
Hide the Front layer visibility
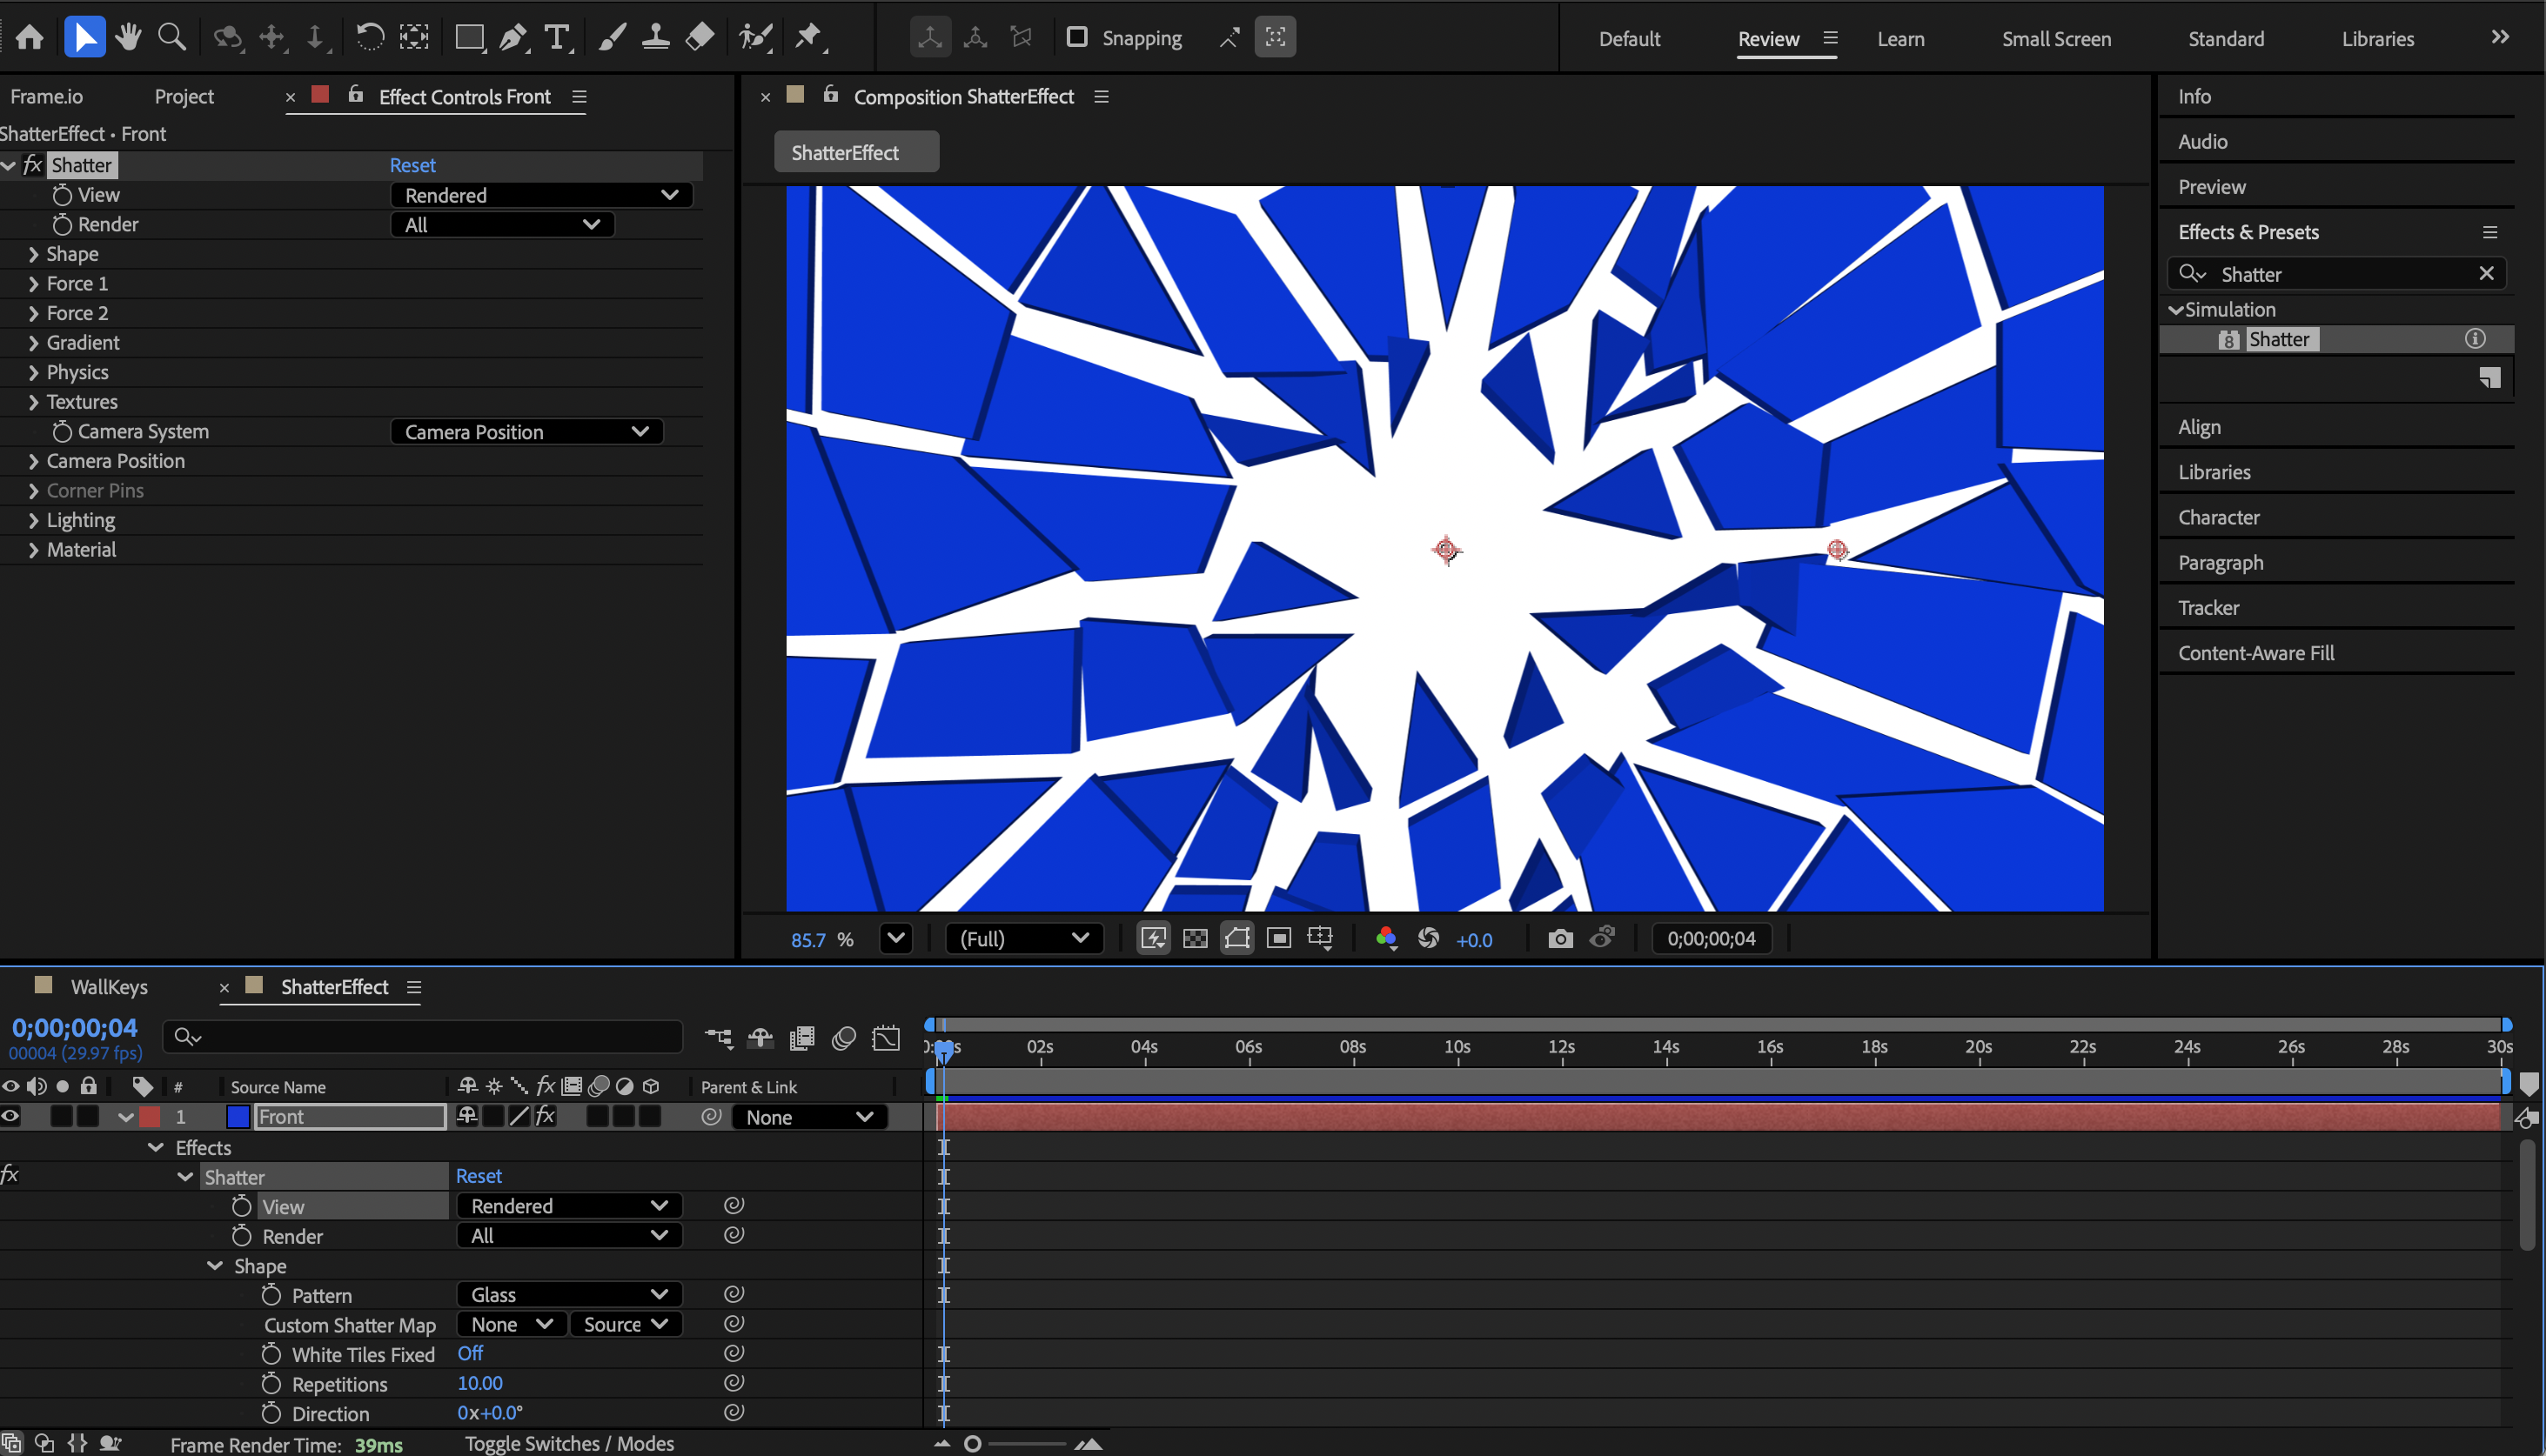coord(10,1116)
